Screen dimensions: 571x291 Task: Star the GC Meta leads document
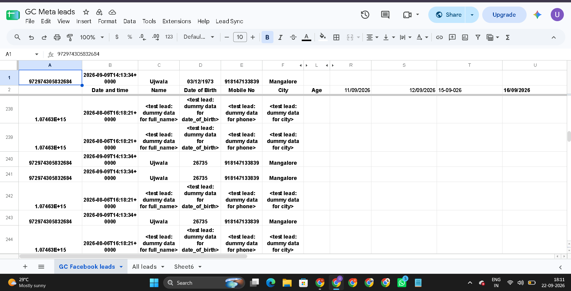click(86, 12)
